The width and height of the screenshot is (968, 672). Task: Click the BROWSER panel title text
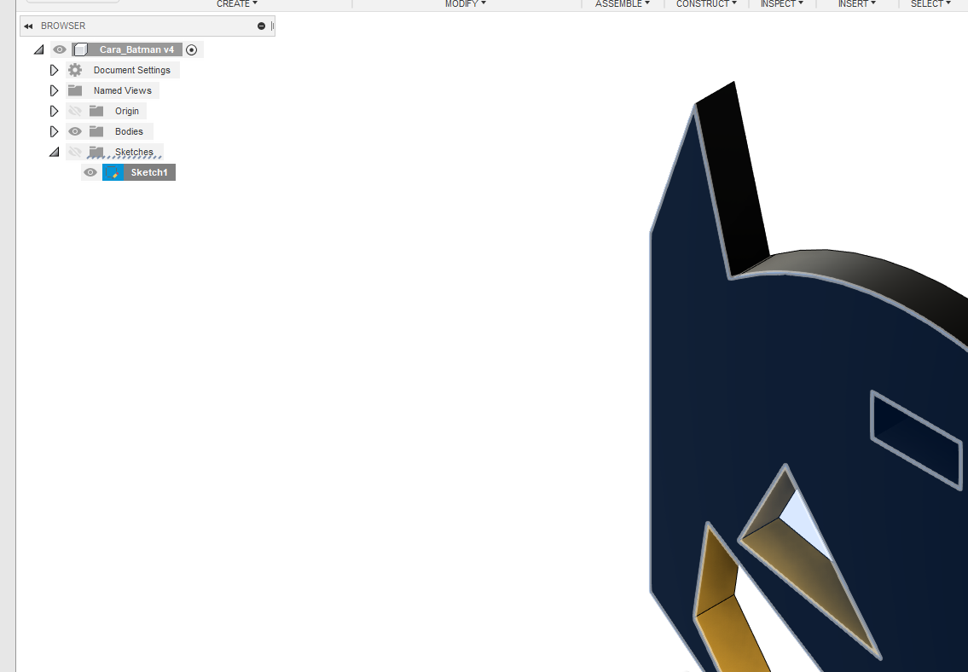pyautogui.click(x=63, y=26)
